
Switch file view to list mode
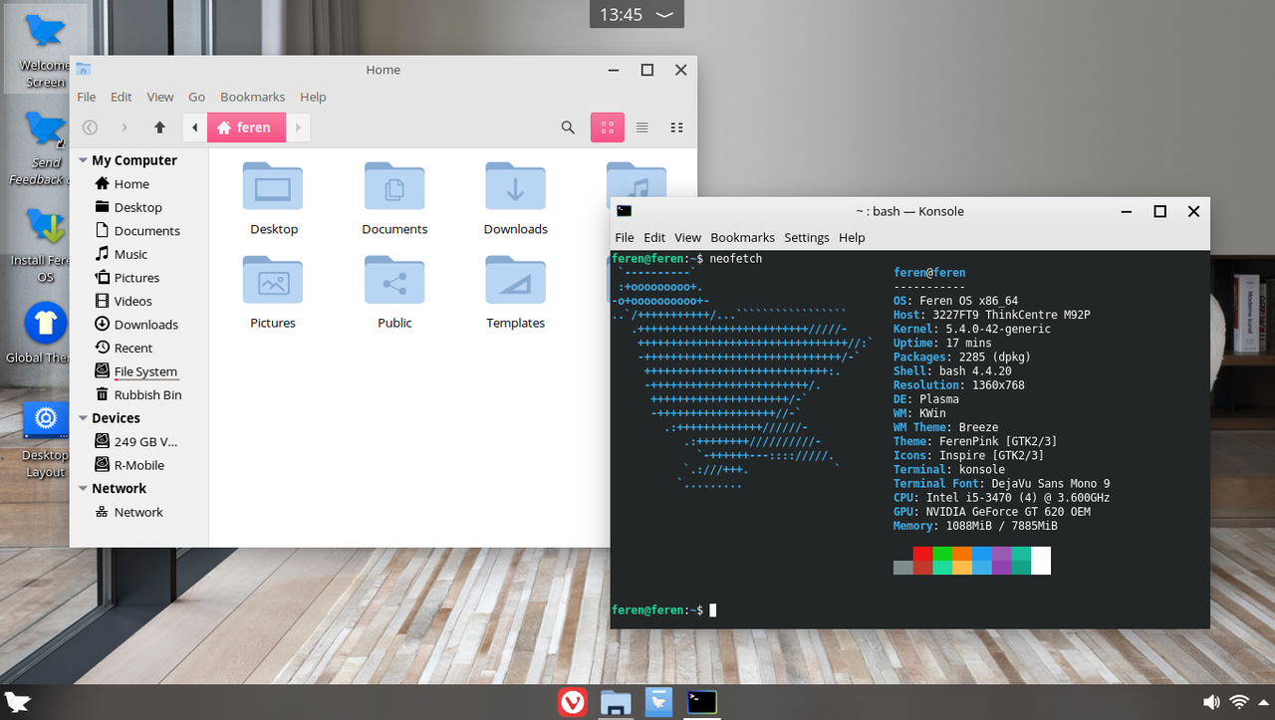coord(641,127)
